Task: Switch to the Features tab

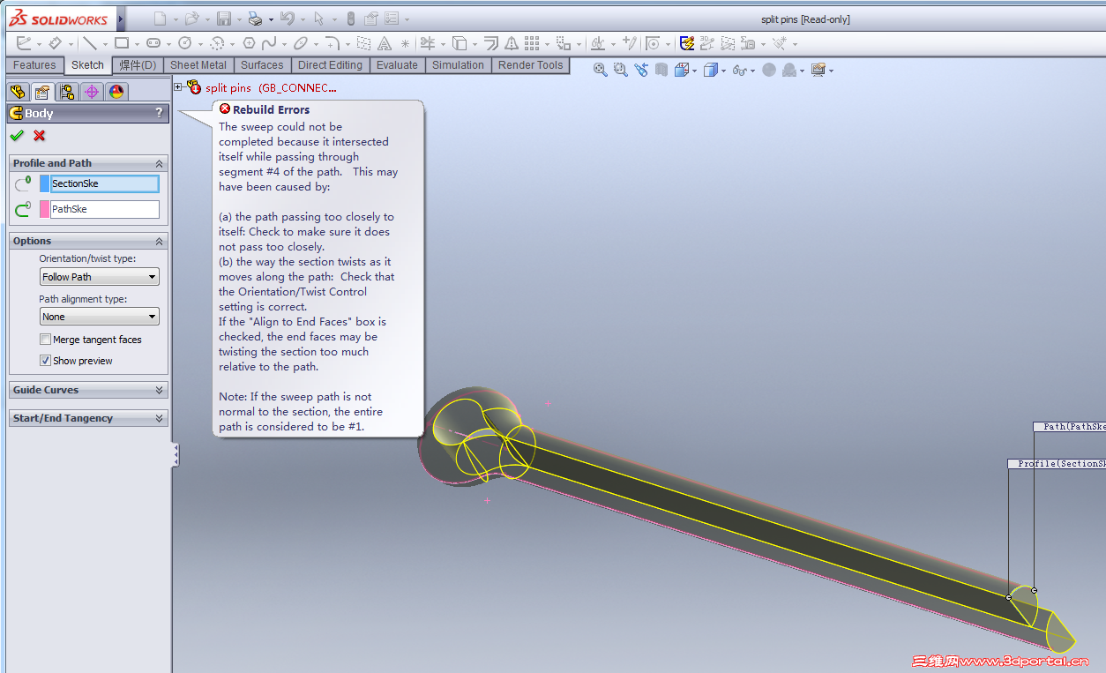Action: click(34, 65)
